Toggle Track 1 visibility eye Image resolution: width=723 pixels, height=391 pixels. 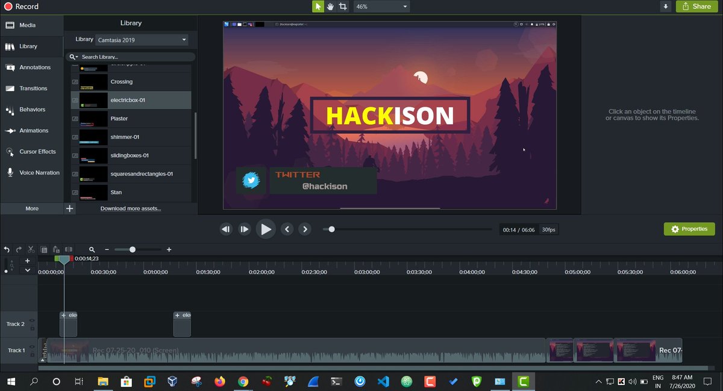[x=32, y=346]
